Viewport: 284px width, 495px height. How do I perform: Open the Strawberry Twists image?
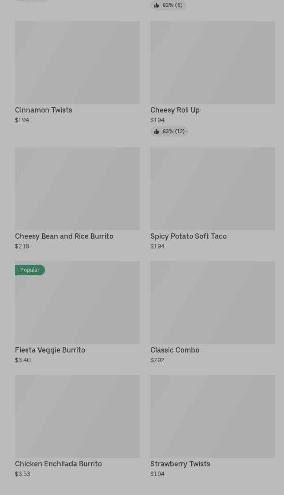(213, 416)
